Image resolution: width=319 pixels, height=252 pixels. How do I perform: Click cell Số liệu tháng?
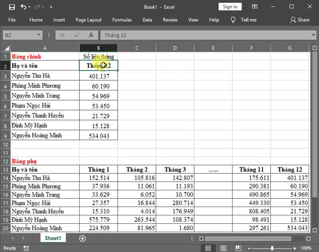(98, 56)
